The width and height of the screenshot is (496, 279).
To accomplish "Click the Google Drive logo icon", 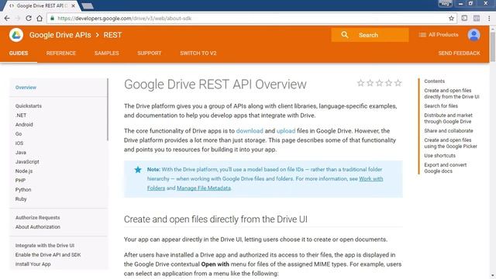I will (16, 35).
